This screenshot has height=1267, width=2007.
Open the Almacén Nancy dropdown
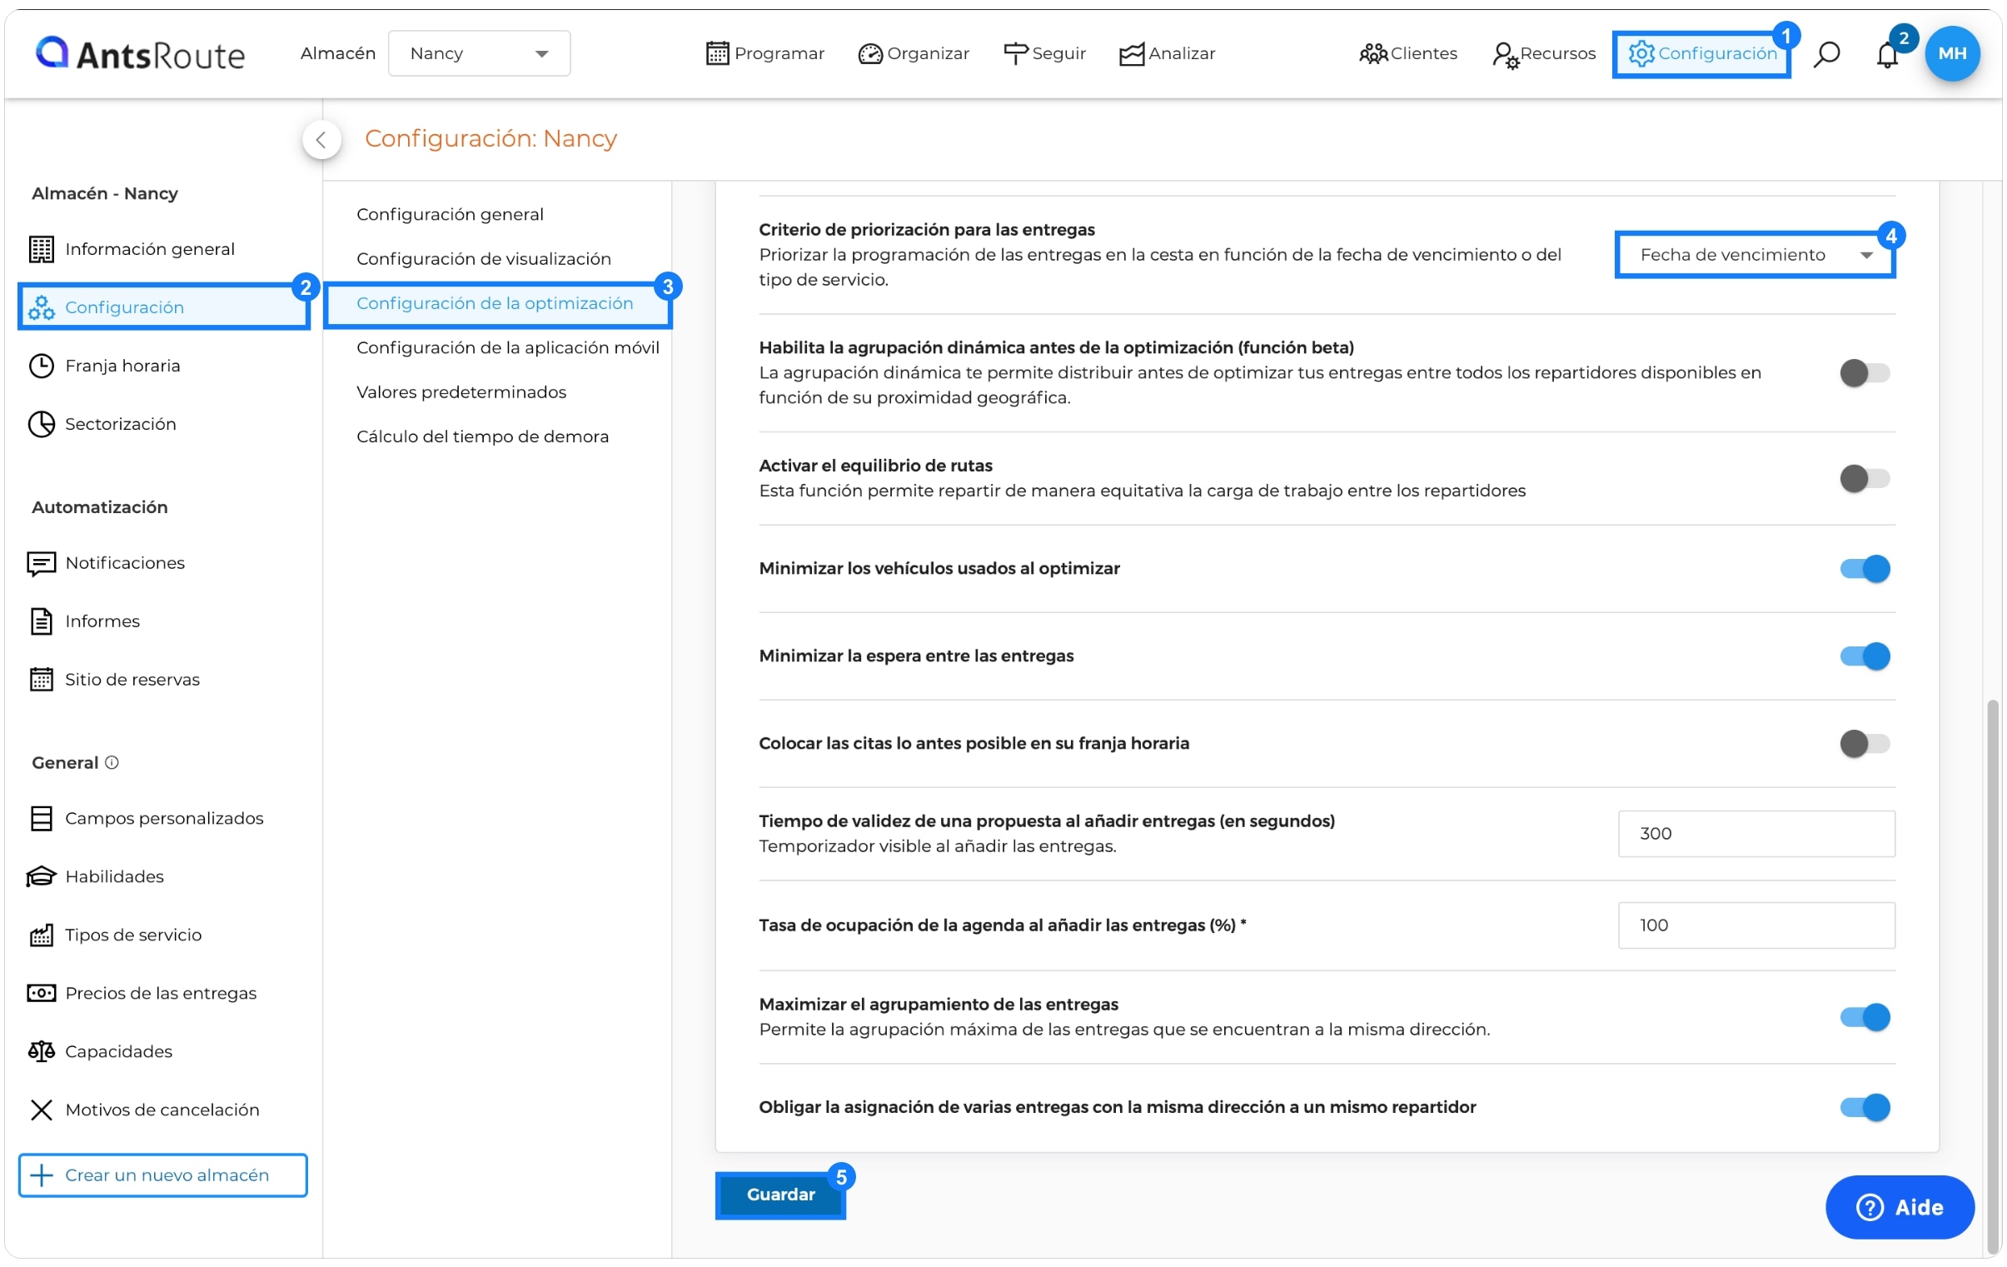(479, 53)
